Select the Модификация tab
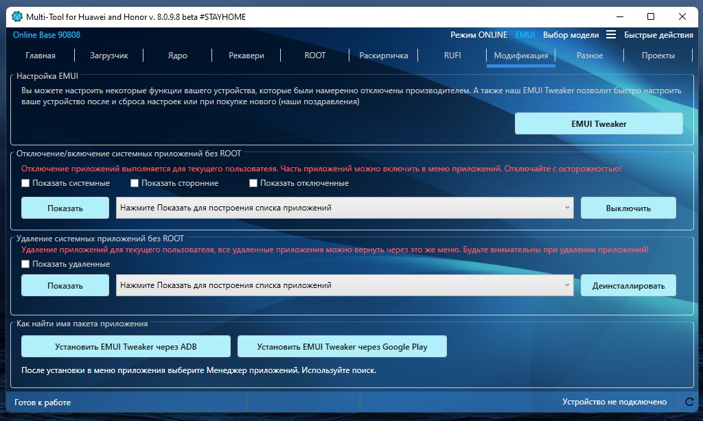The height and width of the screenshot is (421, 703). click(521, 56)
